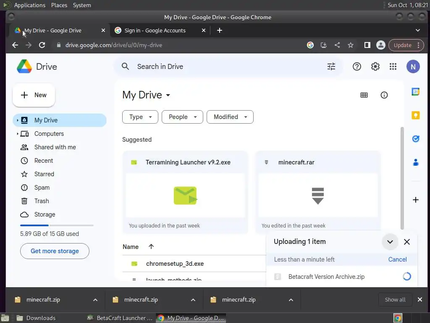
Task: Click the file list scrollbar
Action: [402, 178]
